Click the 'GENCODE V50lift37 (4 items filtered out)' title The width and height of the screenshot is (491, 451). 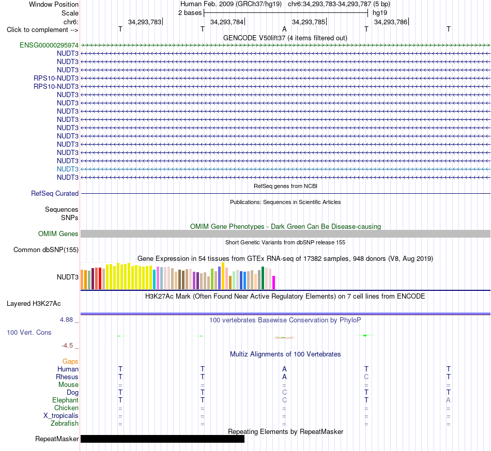[285, 38]
